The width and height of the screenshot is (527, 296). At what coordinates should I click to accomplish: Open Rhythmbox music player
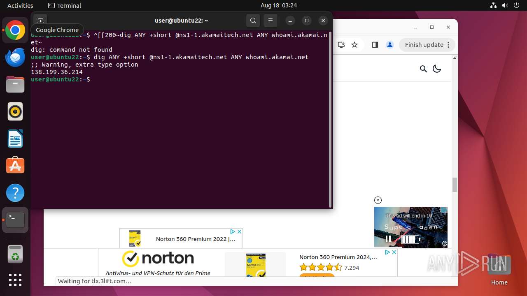coord(15,111)
